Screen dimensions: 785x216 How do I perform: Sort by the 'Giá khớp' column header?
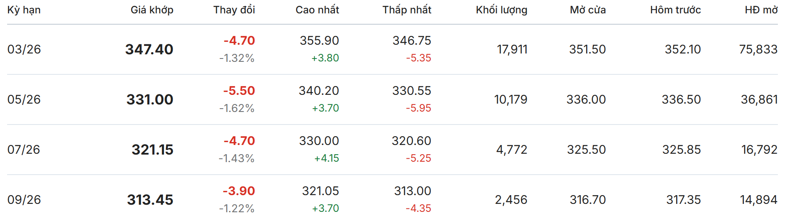click(152, 10)
